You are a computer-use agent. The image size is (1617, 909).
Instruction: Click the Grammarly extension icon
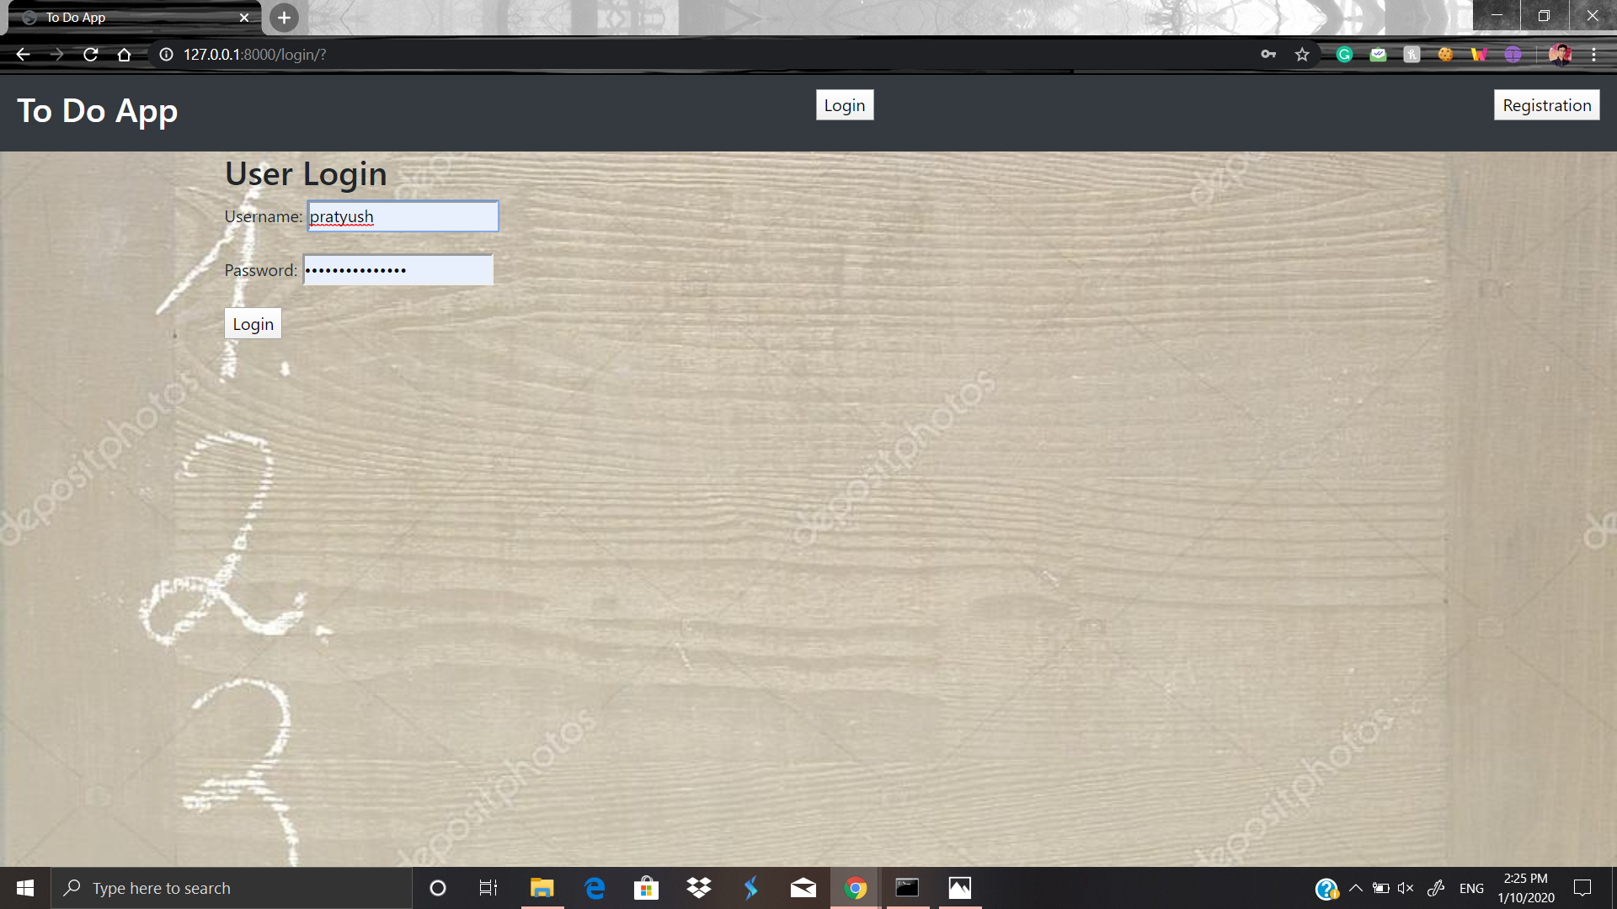point(1344,55)
